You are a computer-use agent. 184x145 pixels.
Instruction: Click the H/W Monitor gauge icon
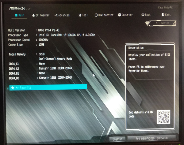click(96, 15)
